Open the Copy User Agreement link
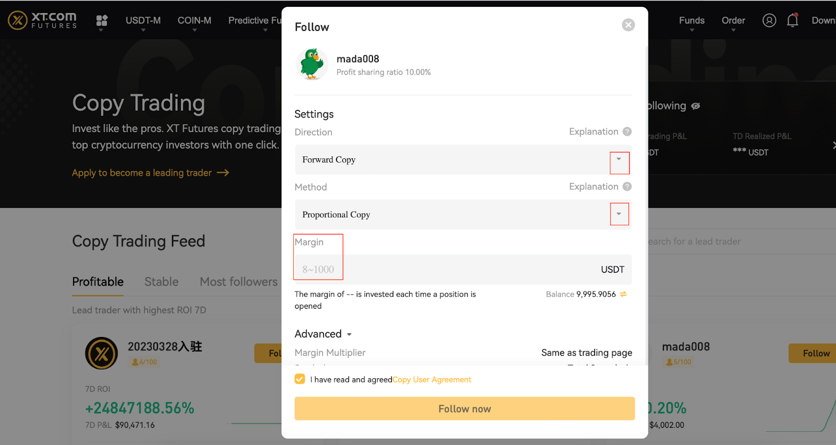This screenshot has width=836, height=445. tap(432, 380)
